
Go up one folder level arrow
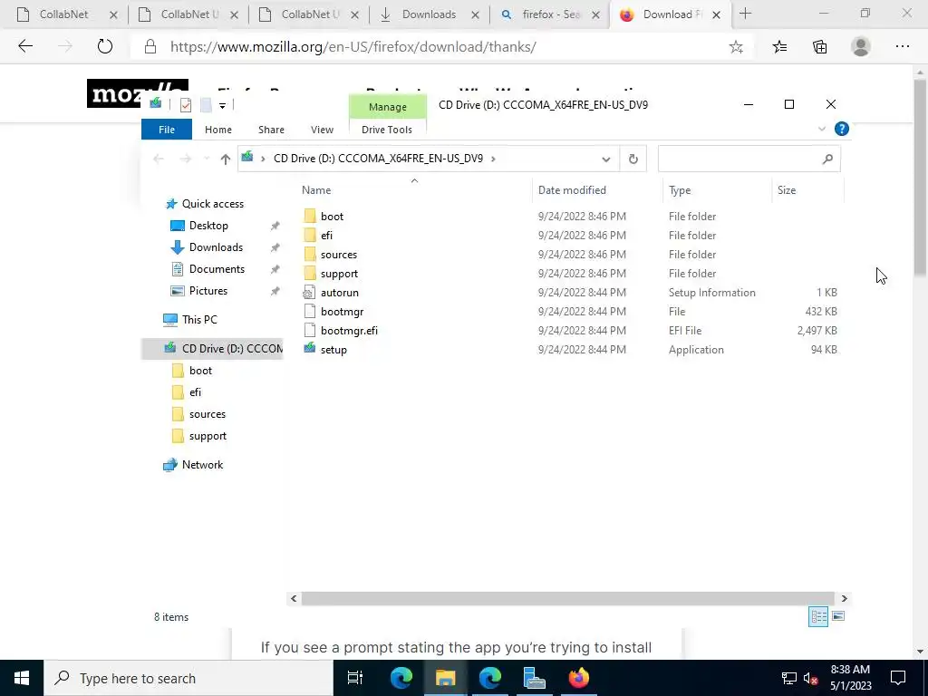(x=225, y=159)
